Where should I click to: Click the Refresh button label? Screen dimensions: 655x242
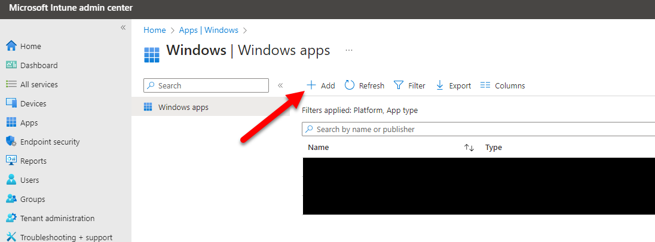tap(372, 85)
